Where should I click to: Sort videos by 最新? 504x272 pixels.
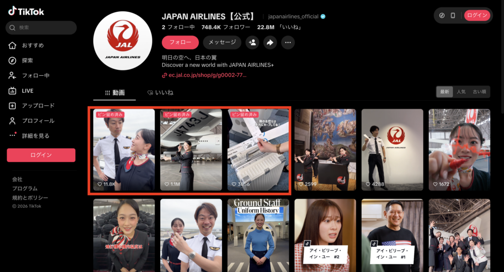(444, 92)
